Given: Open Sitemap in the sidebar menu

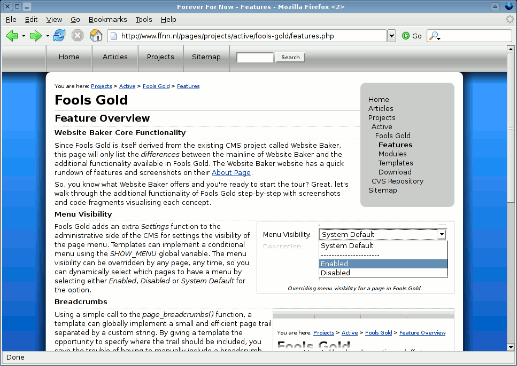Looking at the screenshot, I should pos(382,190).
